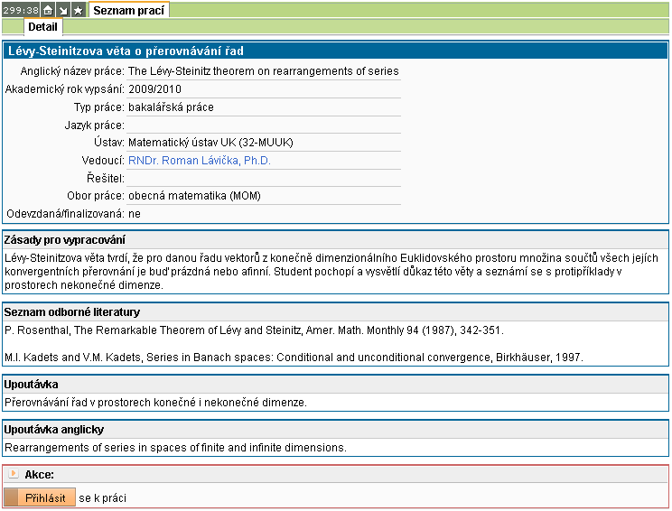Click the home icon in top bar
Viewport: 672px width, 511px height.
click(49, 10)
